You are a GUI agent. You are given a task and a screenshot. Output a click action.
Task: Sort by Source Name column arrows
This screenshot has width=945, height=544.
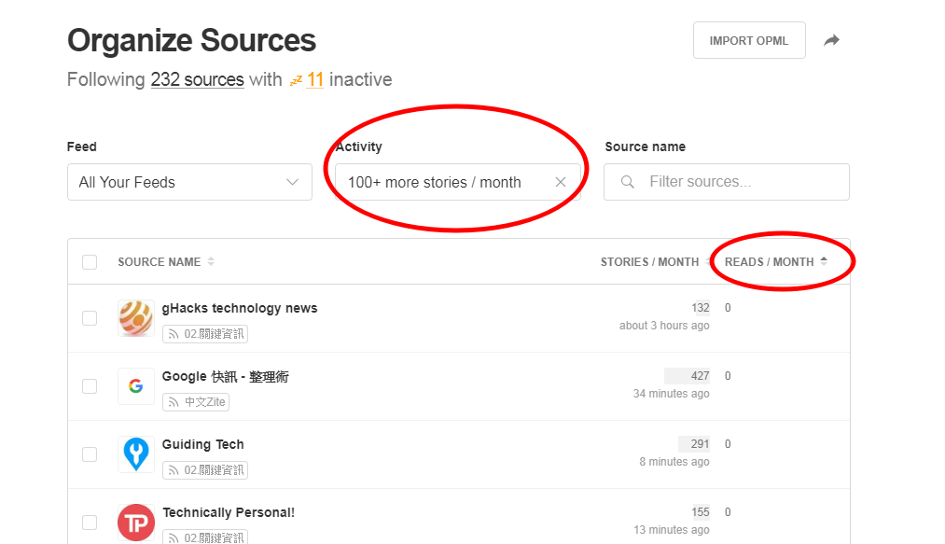211,262
